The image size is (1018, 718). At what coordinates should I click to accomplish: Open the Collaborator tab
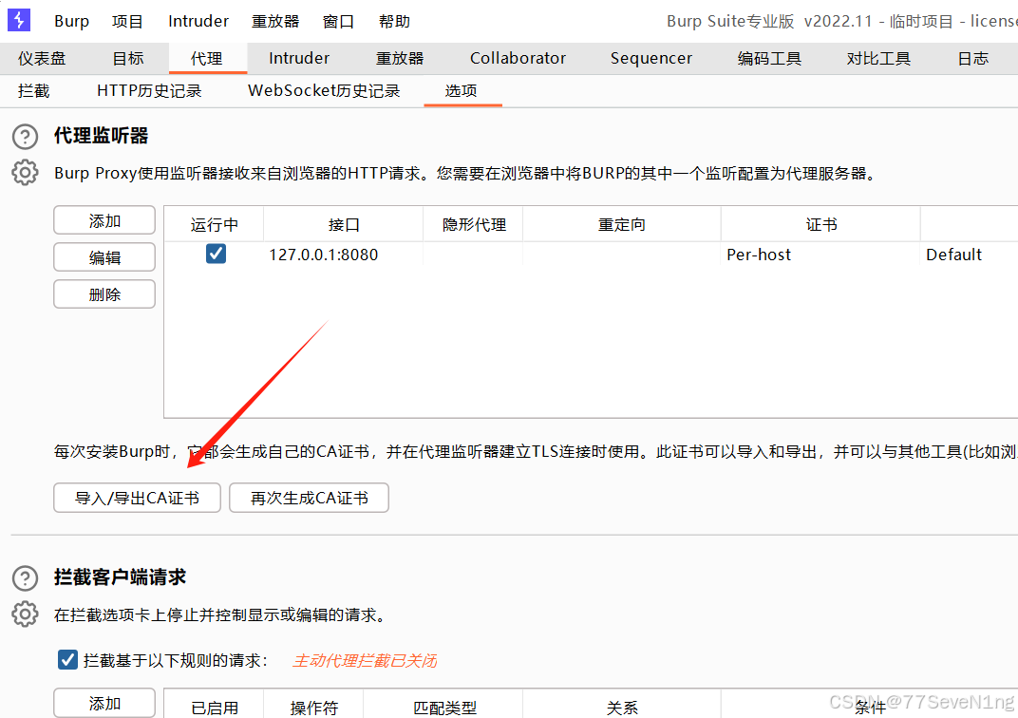coord(518,59)
